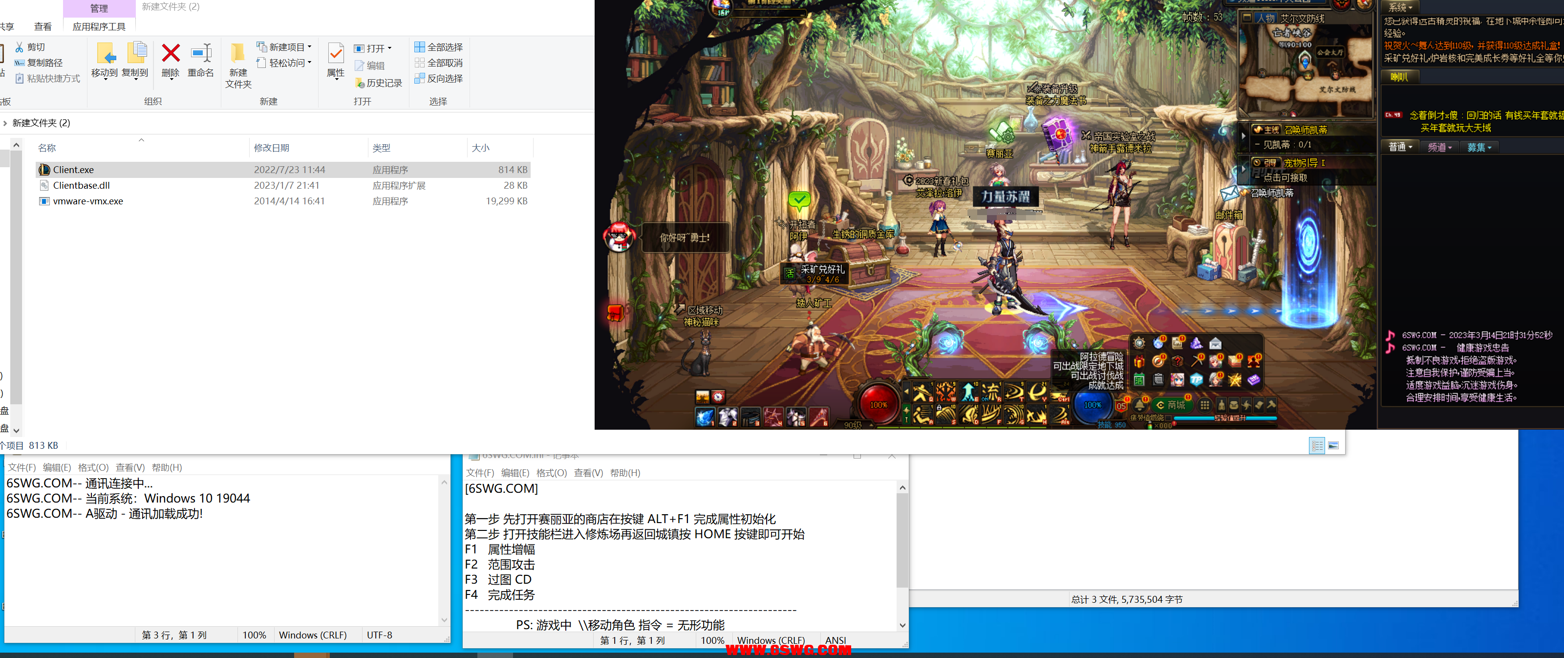Open 编辑(E) menu in right Notepad
The height and width of the screenshot is (658, 1564).
515,473
